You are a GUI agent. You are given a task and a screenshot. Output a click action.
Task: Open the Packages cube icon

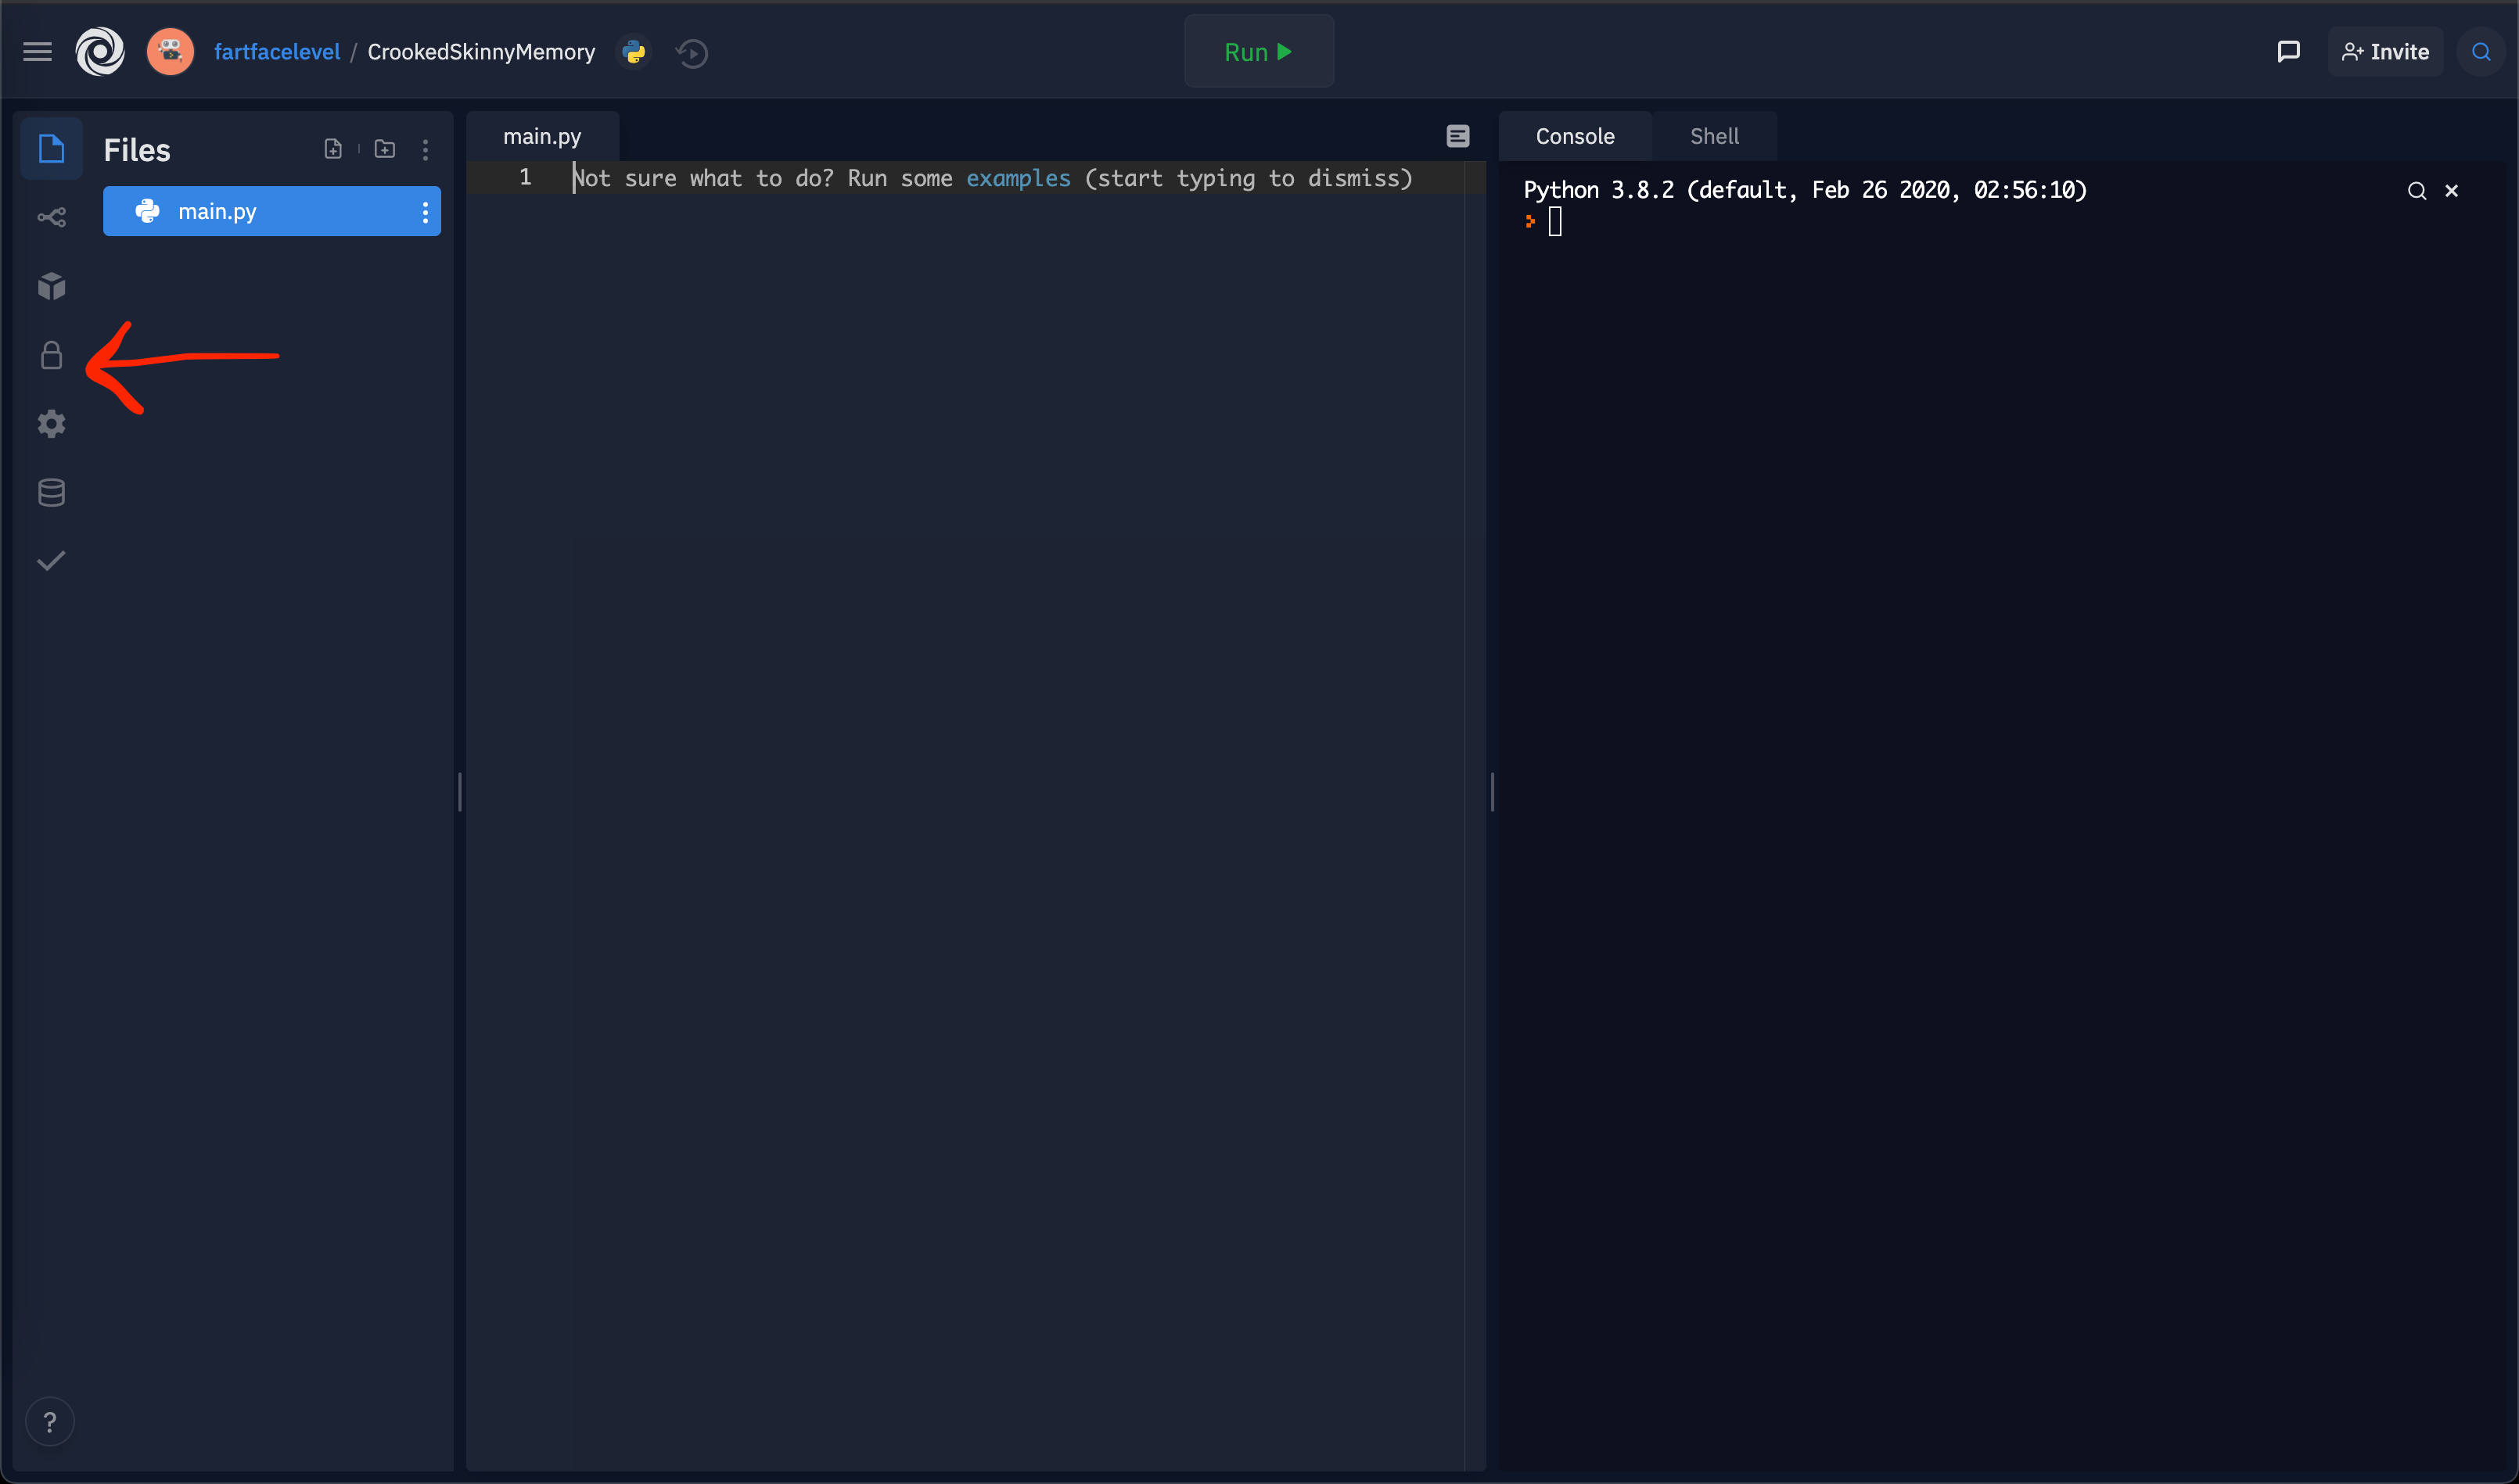click(x=51, y=286)
